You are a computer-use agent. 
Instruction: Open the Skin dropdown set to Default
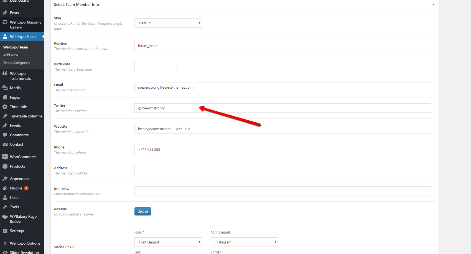168,23
